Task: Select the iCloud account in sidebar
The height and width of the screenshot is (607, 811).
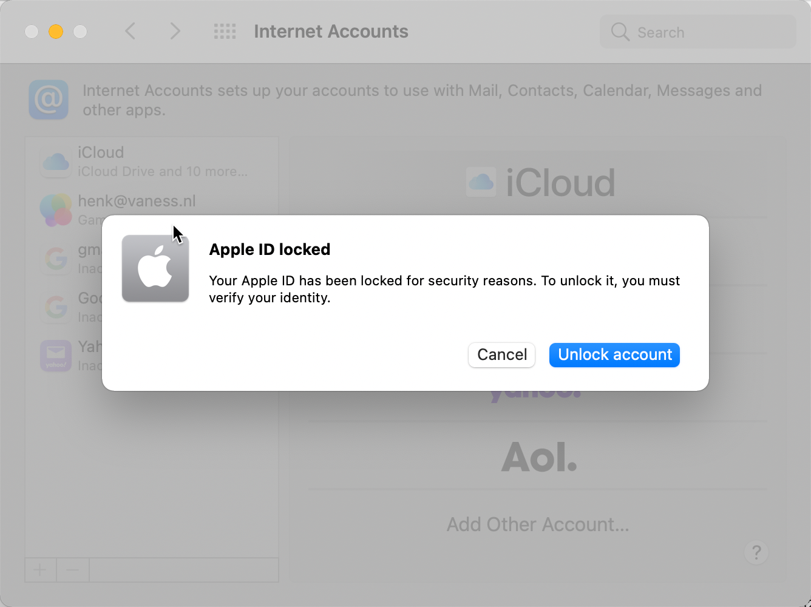Action: (x=152, y=161)
